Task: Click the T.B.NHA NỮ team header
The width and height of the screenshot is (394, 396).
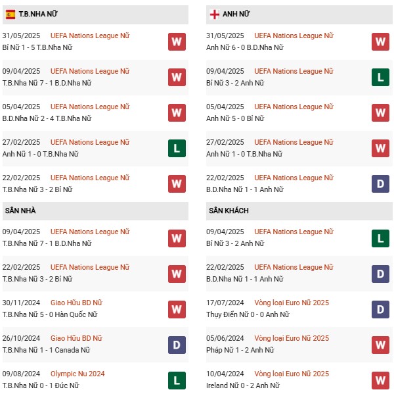Action: click(95, 14)
